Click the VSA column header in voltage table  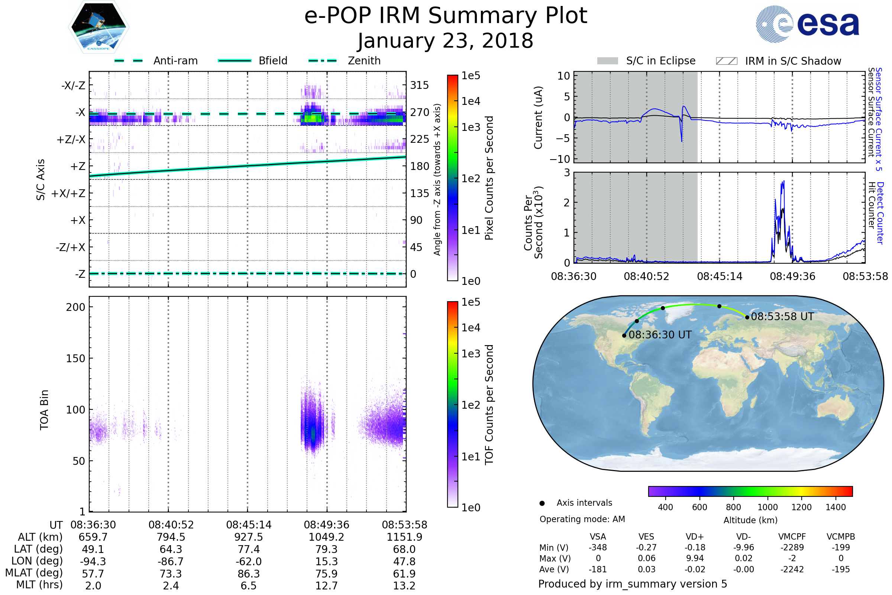pyautogui.click(x=598, y=537)
